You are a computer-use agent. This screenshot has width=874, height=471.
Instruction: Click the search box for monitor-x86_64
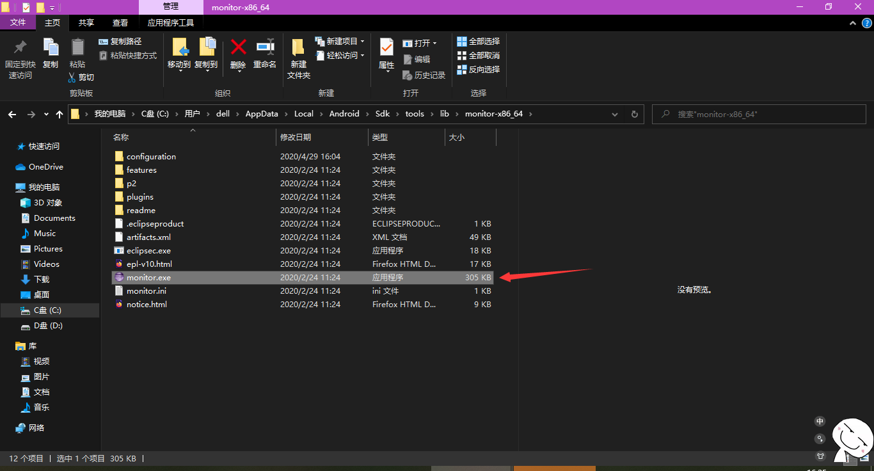[x=759, y=115]
